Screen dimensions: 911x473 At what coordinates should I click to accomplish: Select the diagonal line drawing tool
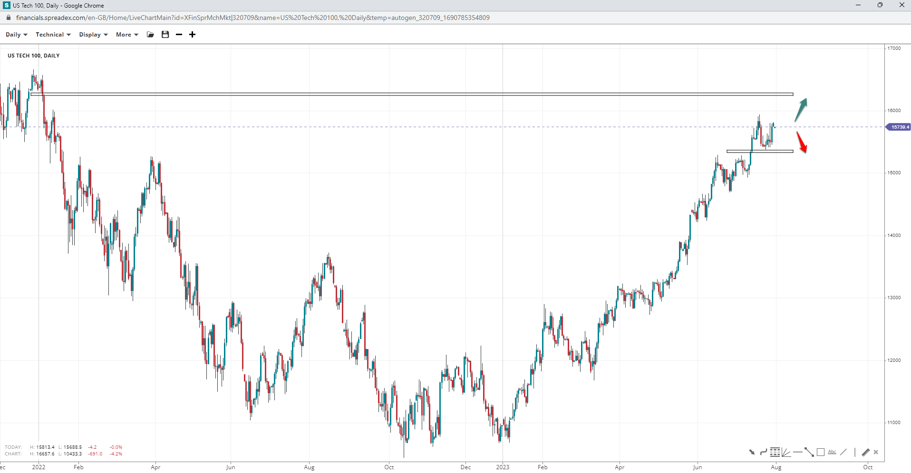tap(843, 452)
